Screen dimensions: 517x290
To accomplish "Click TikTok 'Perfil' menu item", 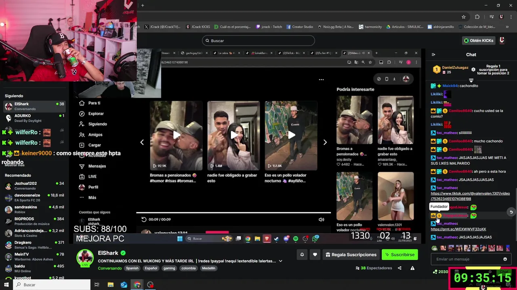I will (x=88, y=187).
